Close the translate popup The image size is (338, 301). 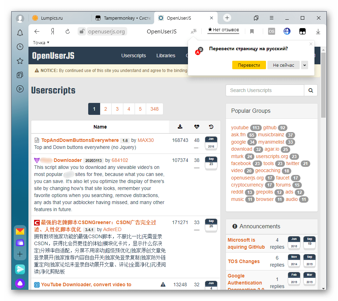click(311, 44)
